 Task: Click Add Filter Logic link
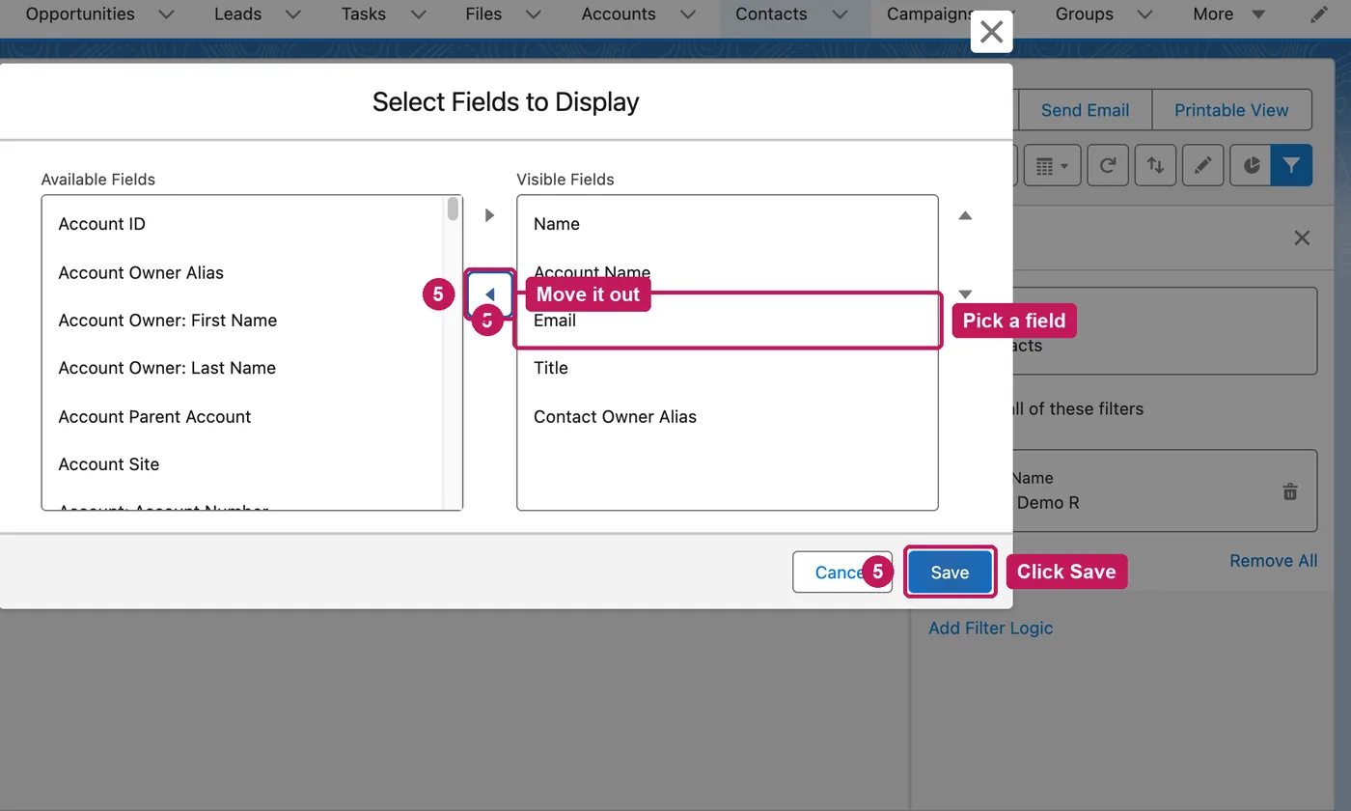point(990,628)
